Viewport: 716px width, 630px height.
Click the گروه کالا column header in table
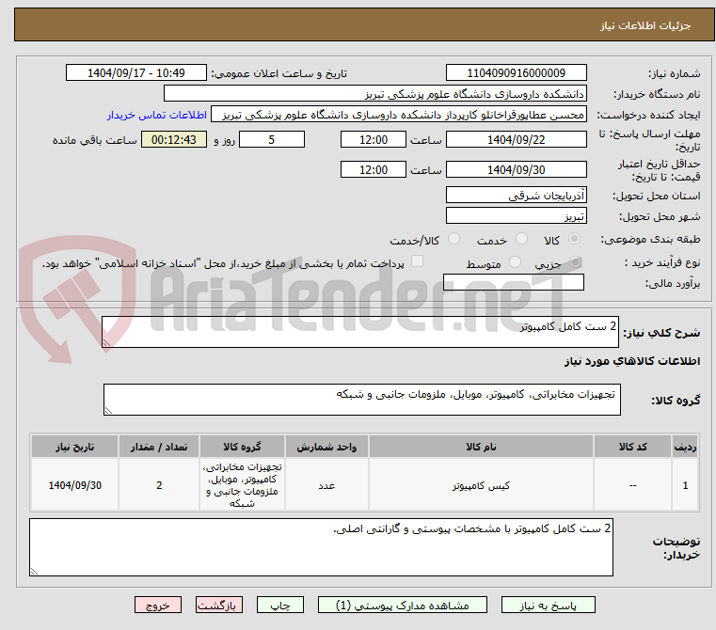[242, 447]
